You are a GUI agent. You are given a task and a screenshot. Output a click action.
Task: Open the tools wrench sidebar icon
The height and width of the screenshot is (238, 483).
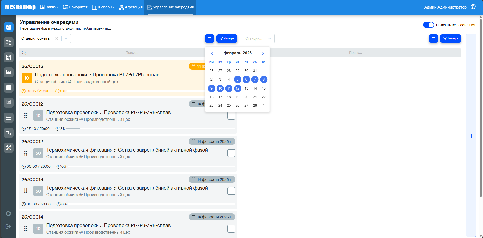tap(8, 148)
